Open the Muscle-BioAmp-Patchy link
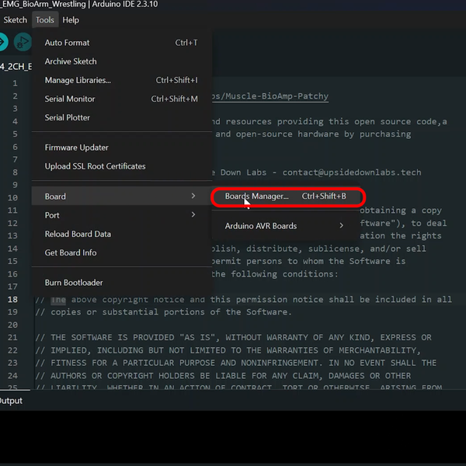This screenshot has height=466, width=466. [270, 96]
